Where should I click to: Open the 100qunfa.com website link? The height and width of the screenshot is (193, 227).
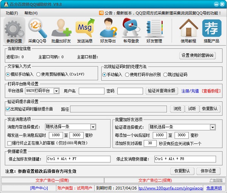tap(171, 188)
